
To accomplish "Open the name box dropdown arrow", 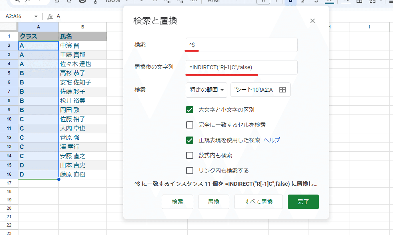I will pos(36,16).
